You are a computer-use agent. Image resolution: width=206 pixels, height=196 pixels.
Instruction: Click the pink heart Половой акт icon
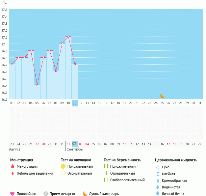point(13,194)
